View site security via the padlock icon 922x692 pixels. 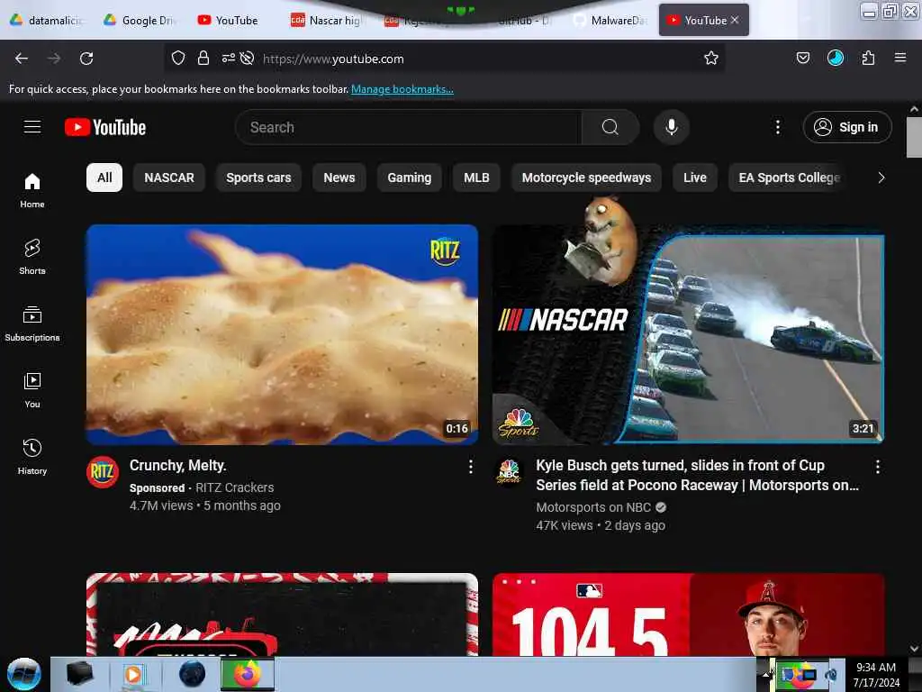(203, 59)
